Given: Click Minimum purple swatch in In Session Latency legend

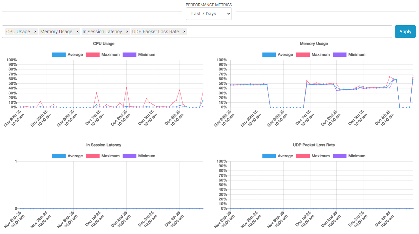Looking at the screenshot, I should tap(129, 156).
